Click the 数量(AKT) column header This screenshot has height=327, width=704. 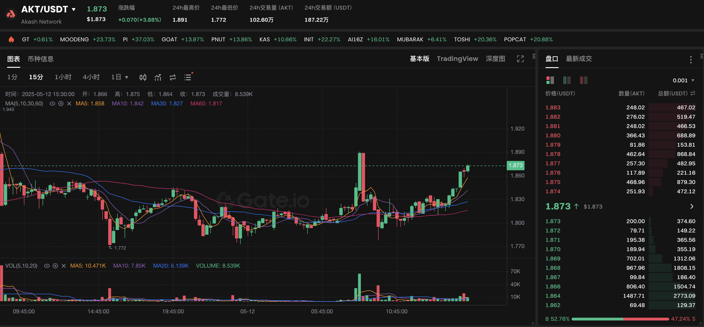pos(631,94)
